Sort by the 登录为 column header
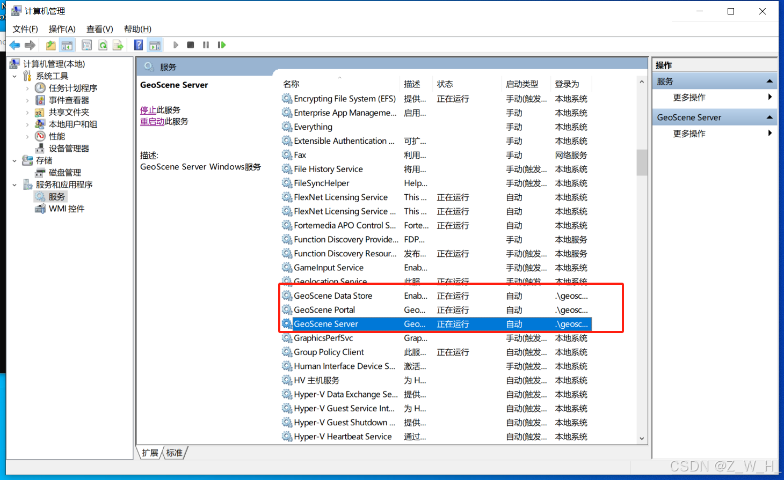 [x=571, y=84]
